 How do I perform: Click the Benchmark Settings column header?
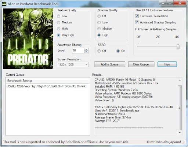(48, 81)
